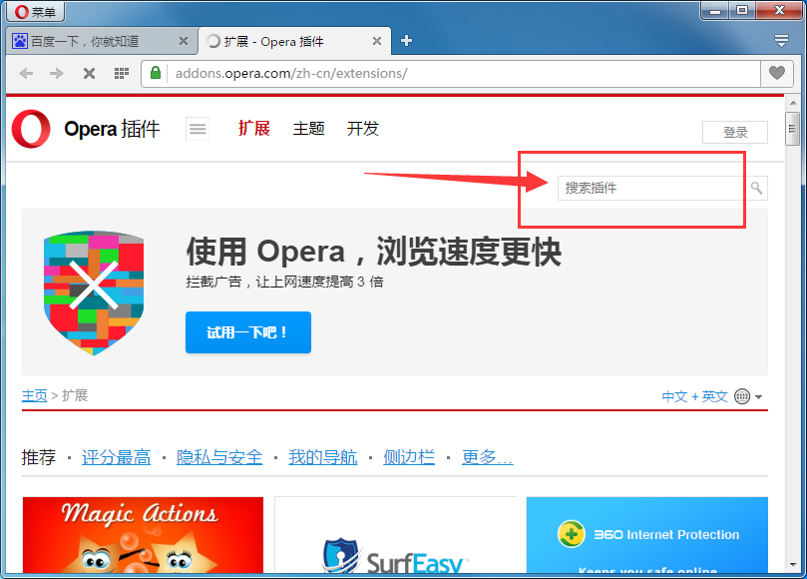Open the SurfEasy extension tile
Screen dimensions: 807x579
[395, 535]
